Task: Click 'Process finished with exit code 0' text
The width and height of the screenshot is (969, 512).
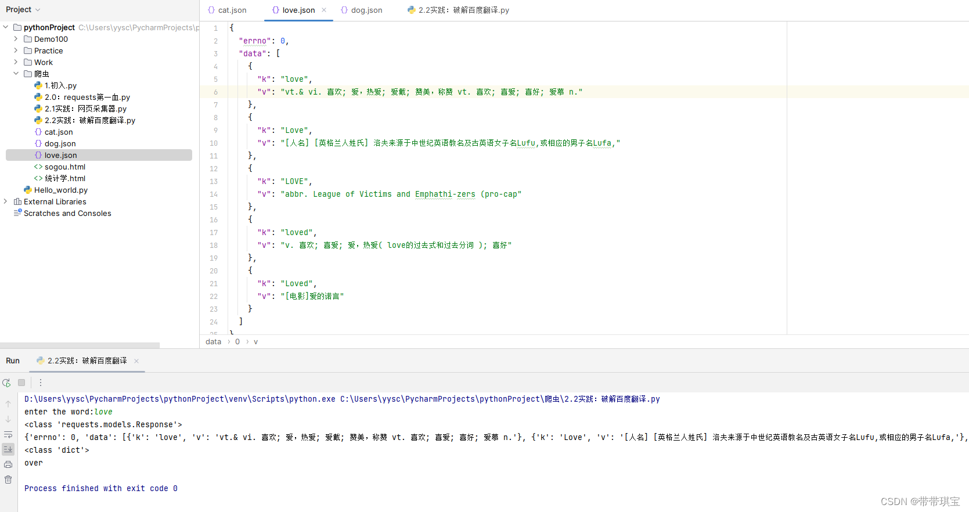Action: 101,488
